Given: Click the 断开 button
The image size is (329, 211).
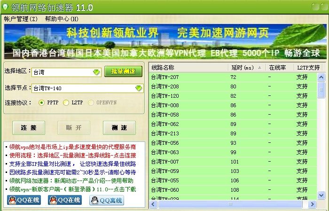Looking at the screenshot, I should click(x=74, y=128).
